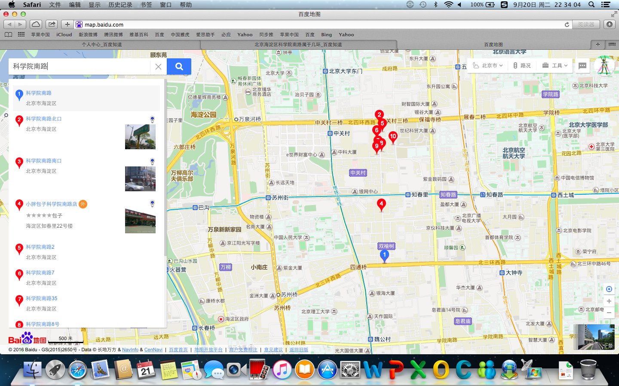This screenshot has width=619, height=386.
Task: Zoom out on the map
Action: tap(609, 313)
